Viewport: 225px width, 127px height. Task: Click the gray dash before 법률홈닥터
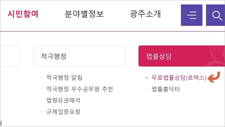click(x=147, y=89)
